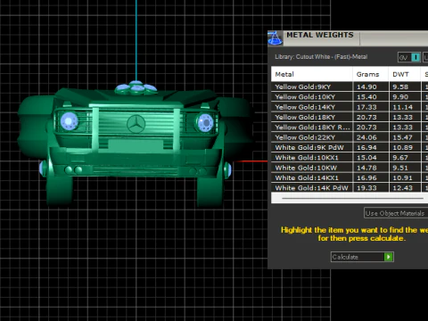Click the 17.33 grams value

[x=366, y=107]
